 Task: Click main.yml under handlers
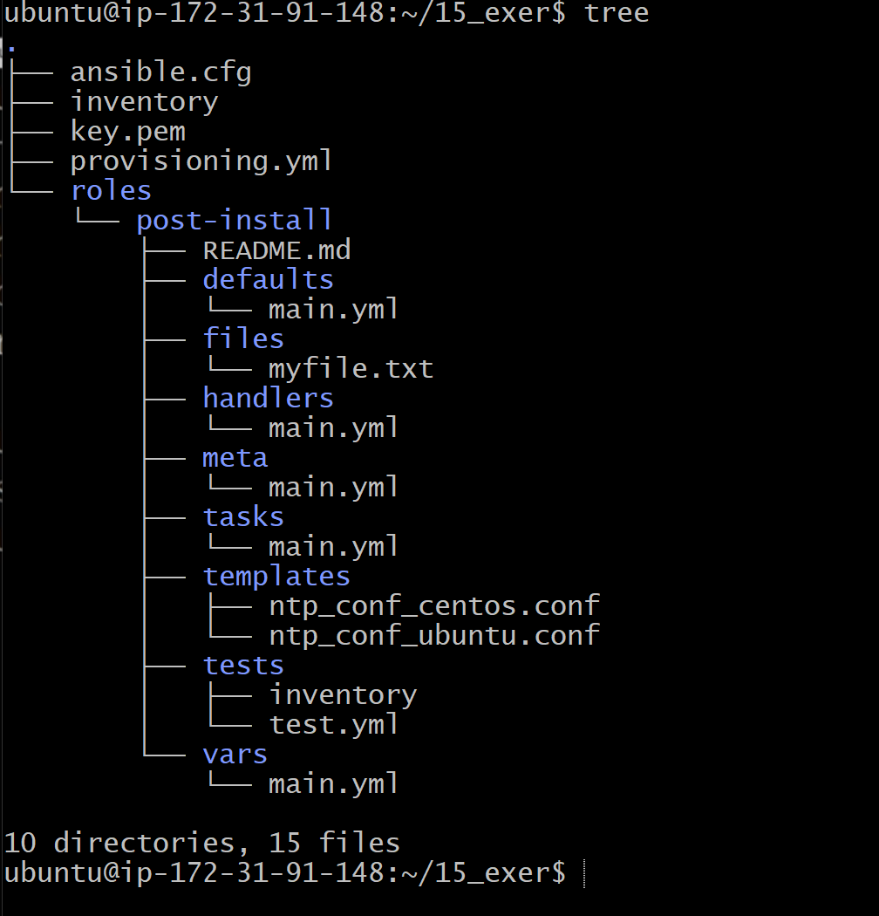point(333,428)
